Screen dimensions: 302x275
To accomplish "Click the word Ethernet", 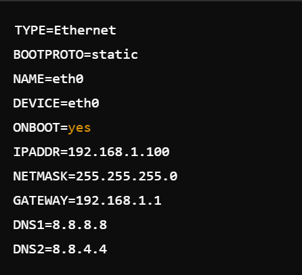I will (x=85, y=30).
